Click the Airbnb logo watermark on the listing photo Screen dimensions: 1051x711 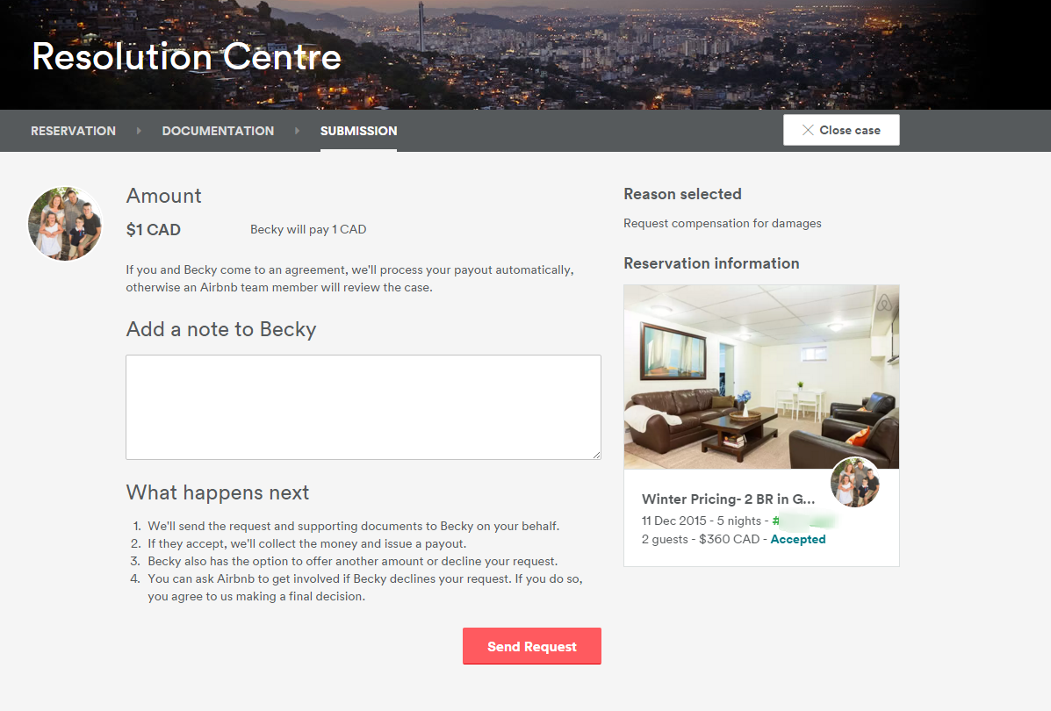pos(883,304)
